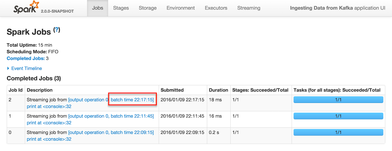This screenshot has width=392, height=151.
Task: Click the Spark logo icon
Action: tap(27, 8)
